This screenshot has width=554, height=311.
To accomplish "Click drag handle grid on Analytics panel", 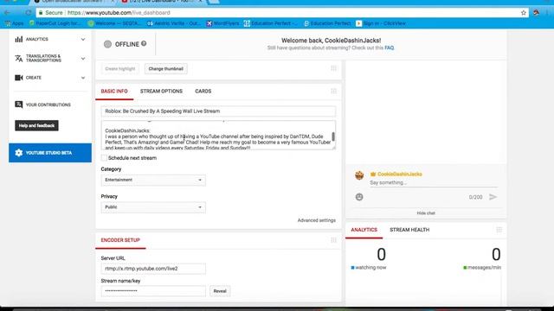I will pyautogui.click(x=499, y=230).
